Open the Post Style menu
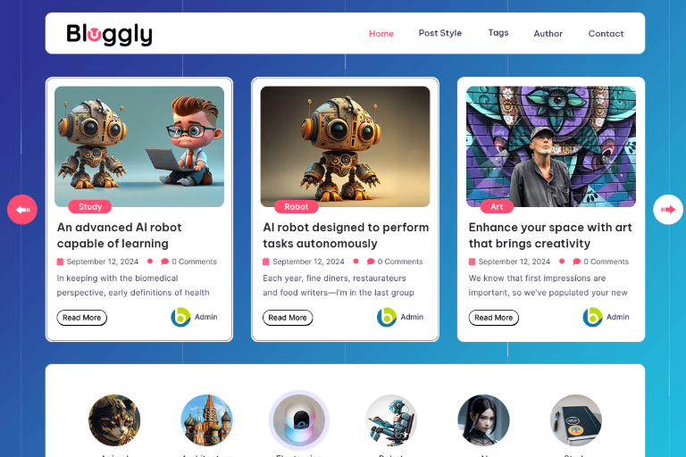 pyautogui.click(x=440, y=33)
